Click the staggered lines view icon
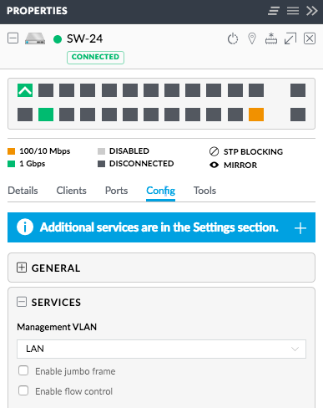 (x=274, y=11)
